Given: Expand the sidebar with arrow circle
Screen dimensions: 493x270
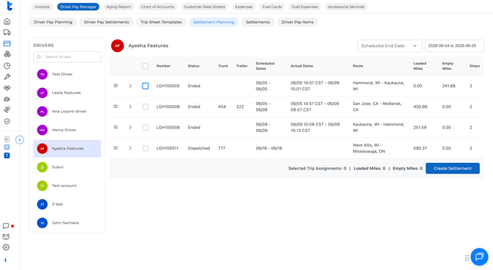Looking at the screenshot, I should 19,139.
